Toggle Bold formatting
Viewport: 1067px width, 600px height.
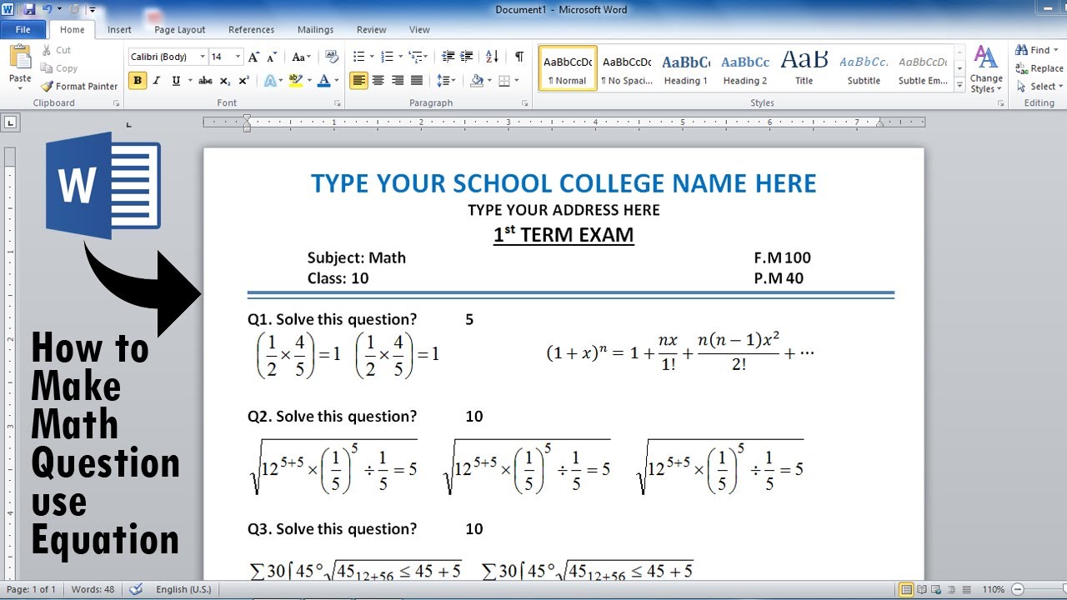pos(138,81)
